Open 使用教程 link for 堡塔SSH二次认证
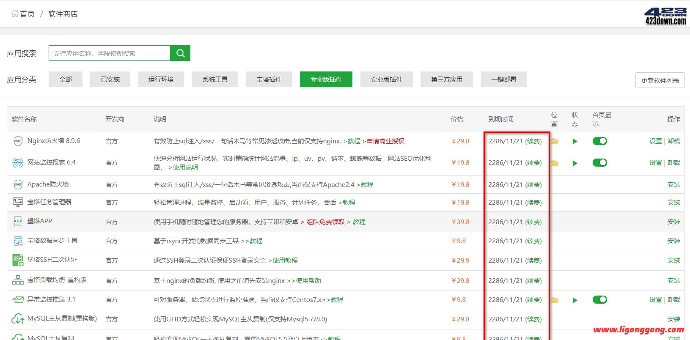690x340 pixels. click(x=285, y=260)
